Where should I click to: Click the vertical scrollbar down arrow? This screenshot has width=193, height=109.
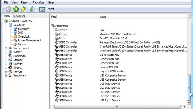[189, 103]
